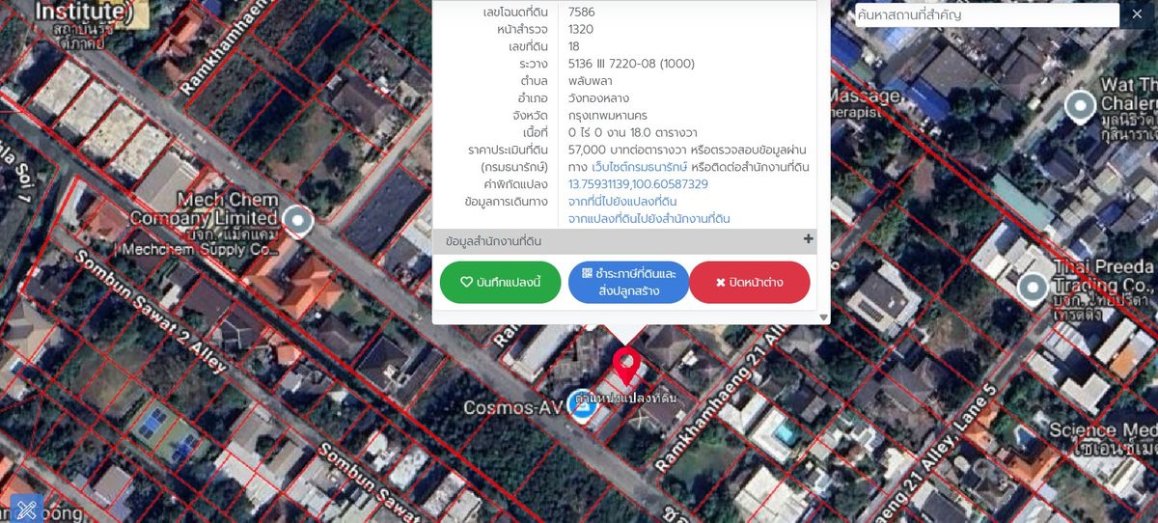Click the Wat Thep Chalerm place marker
The height and width of the screenshot is (523, 1158).
click(x=1080, y=105)
